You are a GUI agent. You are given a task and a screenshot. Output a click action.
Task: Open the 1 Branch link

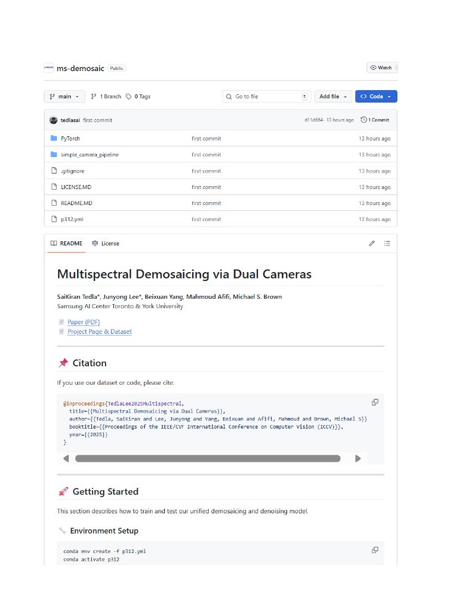click(x=106, y=97)
